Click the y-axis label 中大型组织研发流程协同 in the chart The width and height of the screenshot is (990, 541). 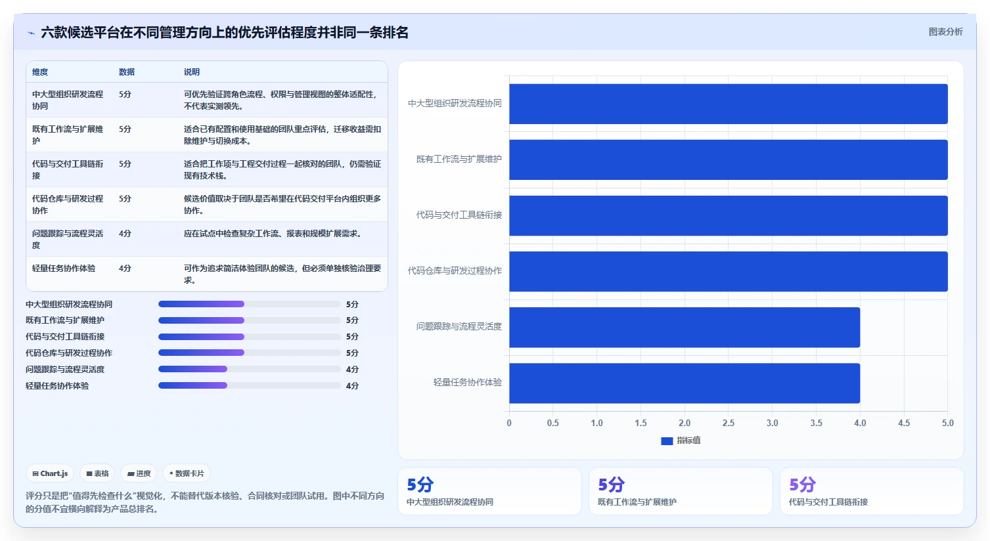tap(455, 103)
